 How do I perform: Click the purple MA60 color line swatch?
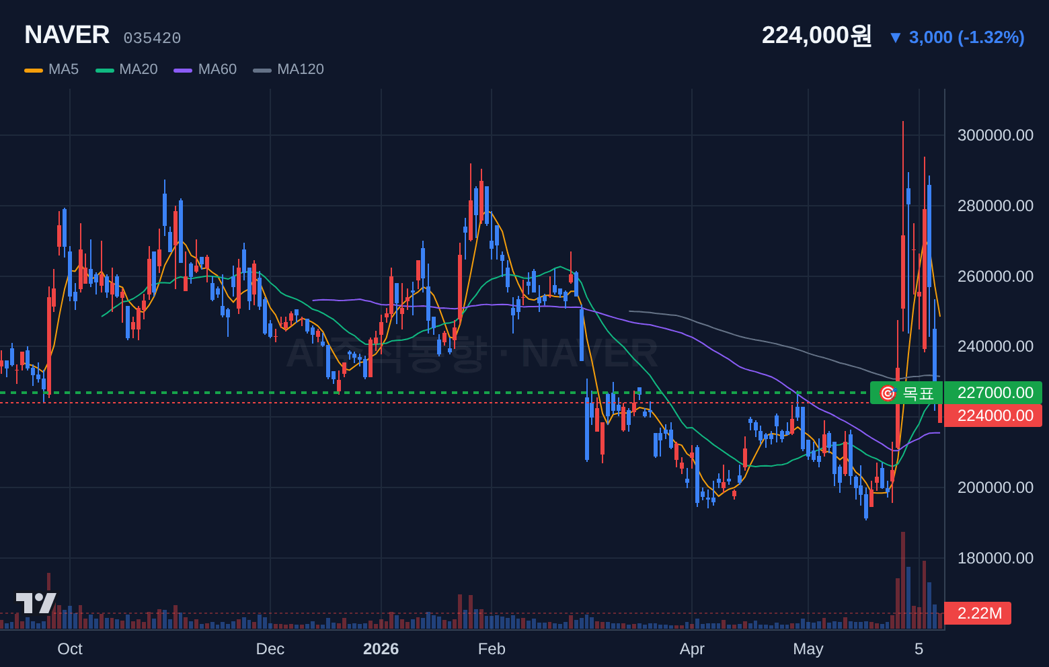coord(183,70)
